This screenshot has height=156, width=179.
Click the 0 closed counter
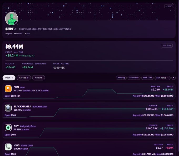click(x=18, y=34)
